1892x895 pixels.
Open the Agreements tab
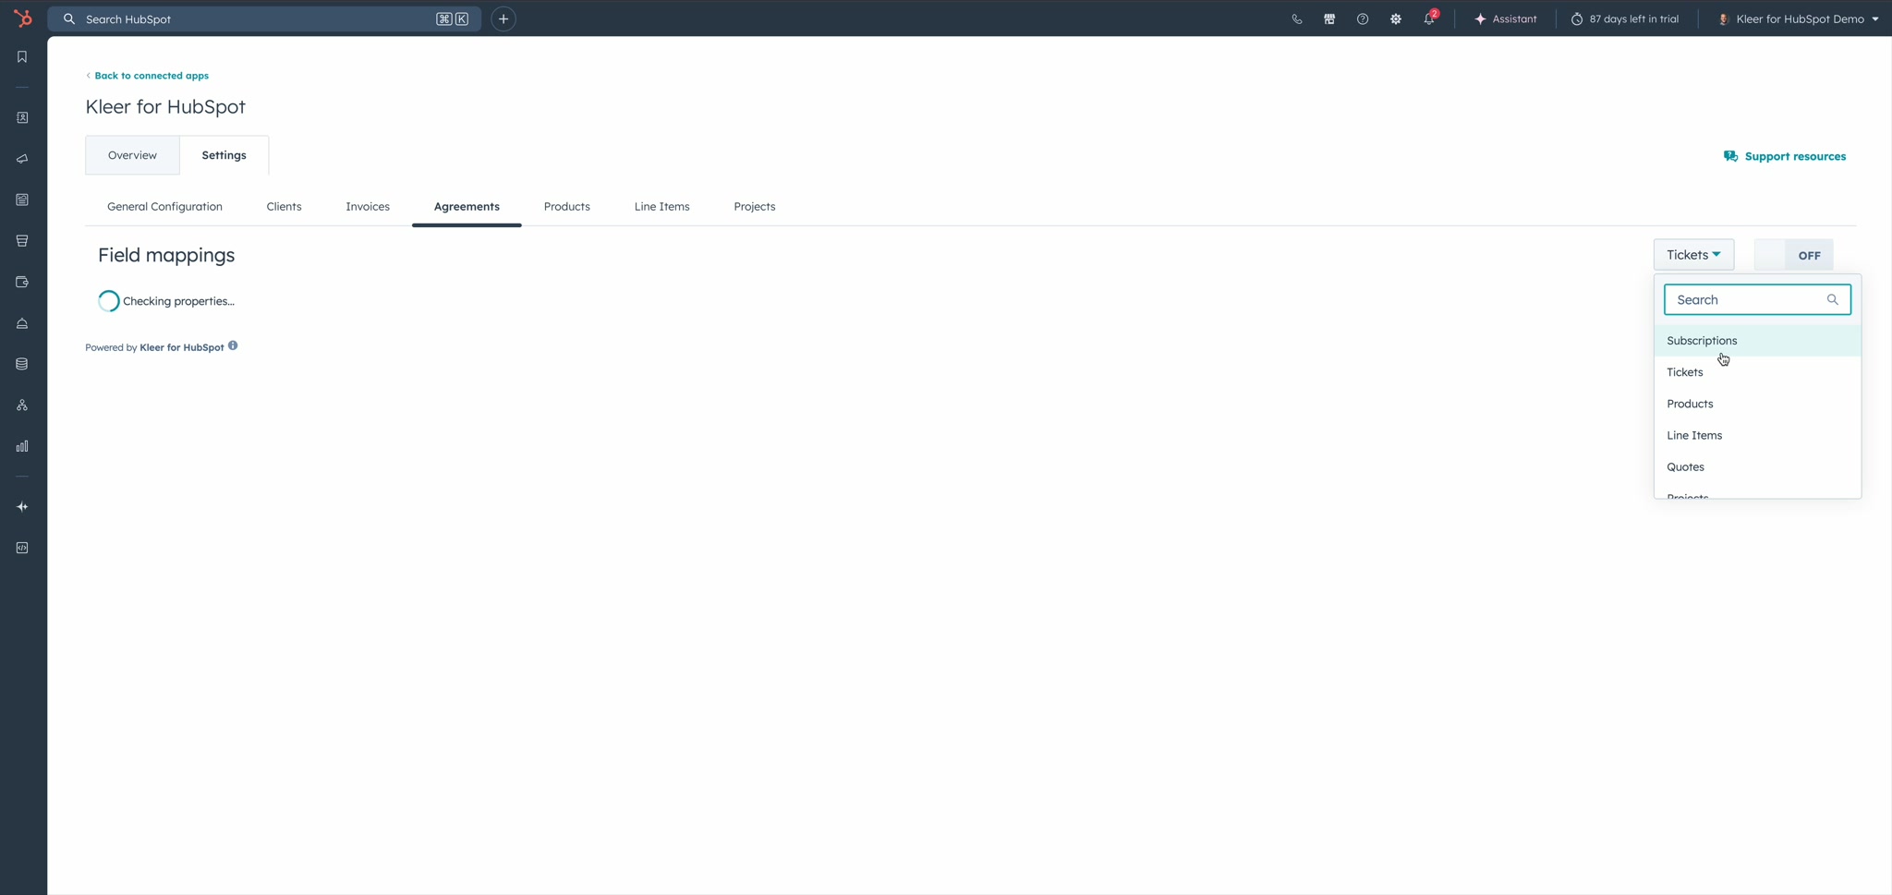coord(467,207)
